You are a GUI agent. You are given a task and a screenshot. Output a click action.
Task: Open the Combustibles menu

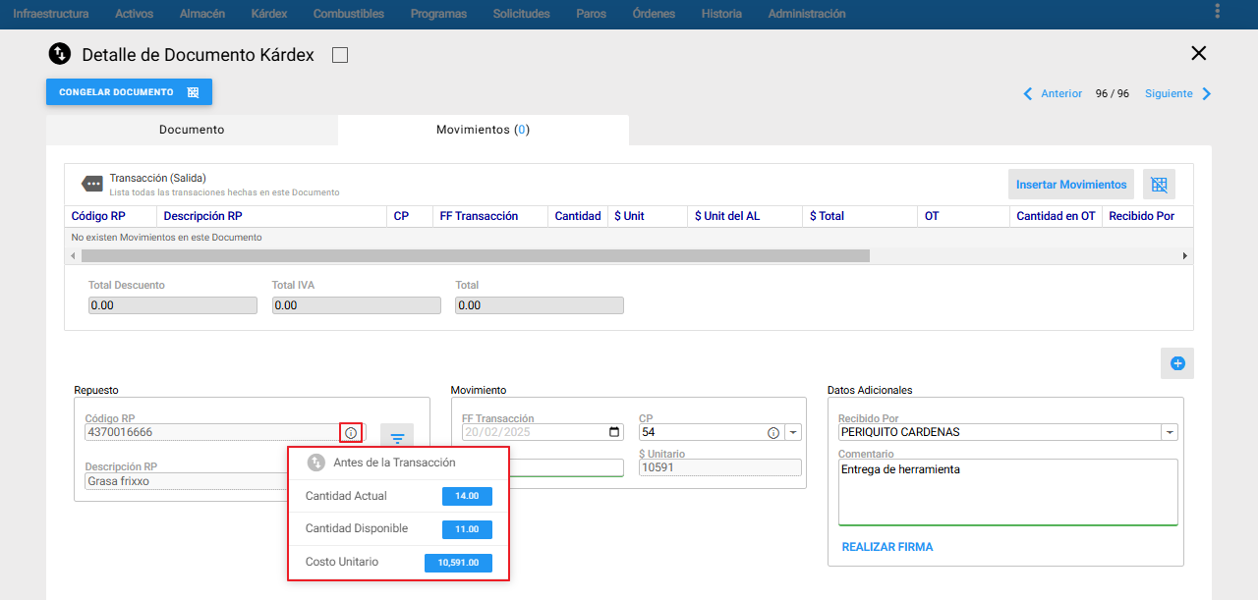point(349,14)
